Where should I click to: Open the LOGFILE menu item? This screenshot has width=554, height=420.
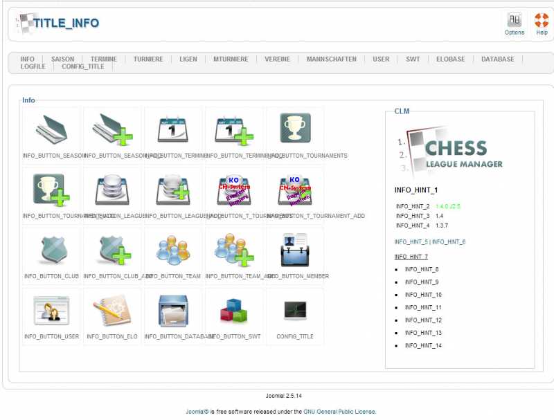[33, 67]
